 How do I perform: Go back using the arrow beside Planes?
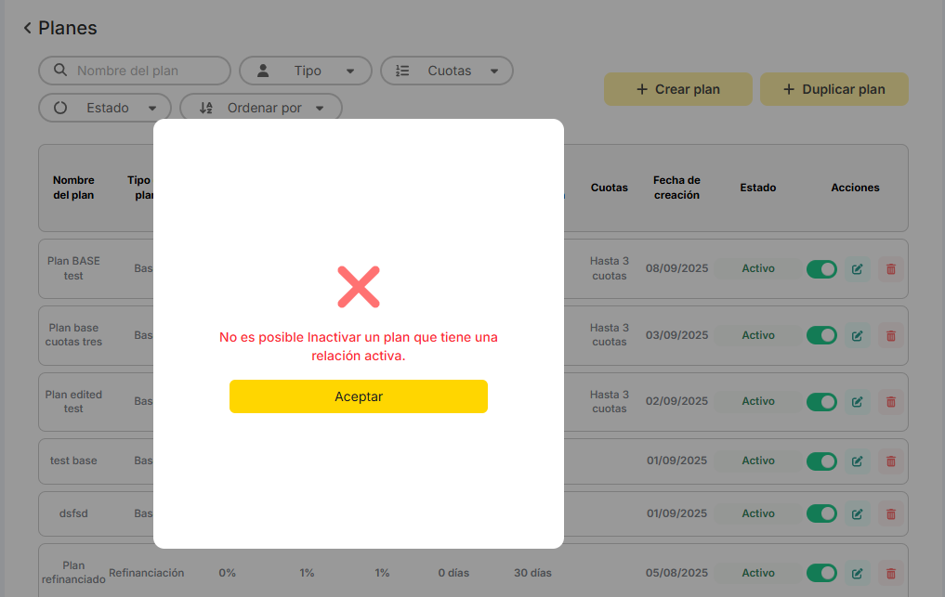pos(28,29)
